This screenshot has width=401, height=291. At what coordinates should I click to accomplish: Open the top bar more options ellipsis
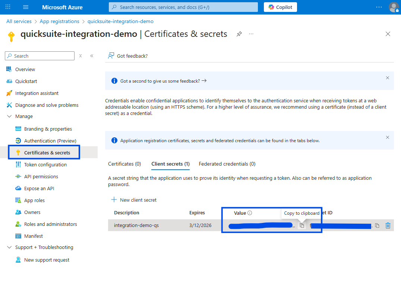pos(379,7)
